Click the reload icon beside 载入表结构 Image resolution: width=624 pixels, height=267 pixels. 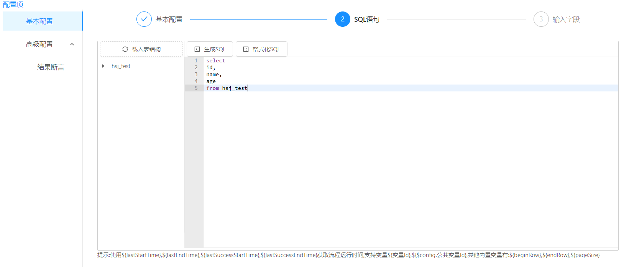point(125,49)
